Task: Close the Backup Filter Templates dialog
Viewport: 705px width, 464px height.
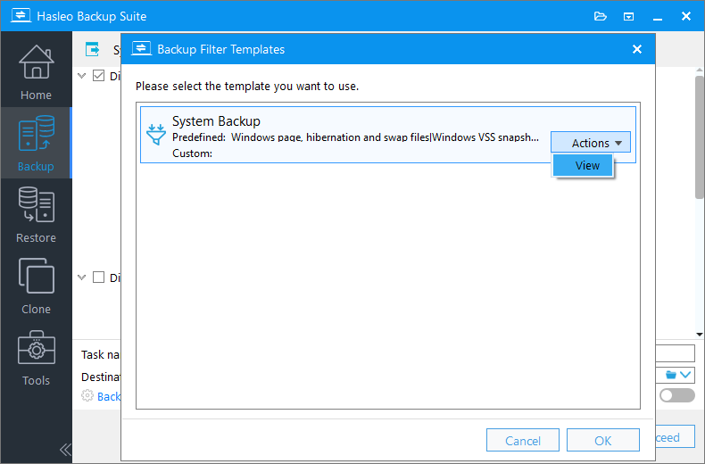Action: point(636,49)
